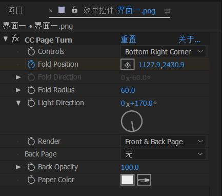Click the 界面一 • 界面一.png layer path
The width and height of the screenshot is (222, 196).
coord(38,26)
